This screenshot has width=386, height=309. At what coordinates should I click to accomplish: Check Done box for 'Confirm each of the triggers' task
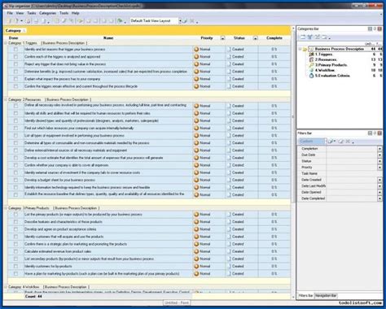tap(15, 57)
